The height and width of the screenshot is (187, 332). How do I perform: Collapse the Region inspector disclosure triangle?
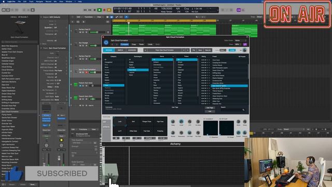[x=41, y=17]
